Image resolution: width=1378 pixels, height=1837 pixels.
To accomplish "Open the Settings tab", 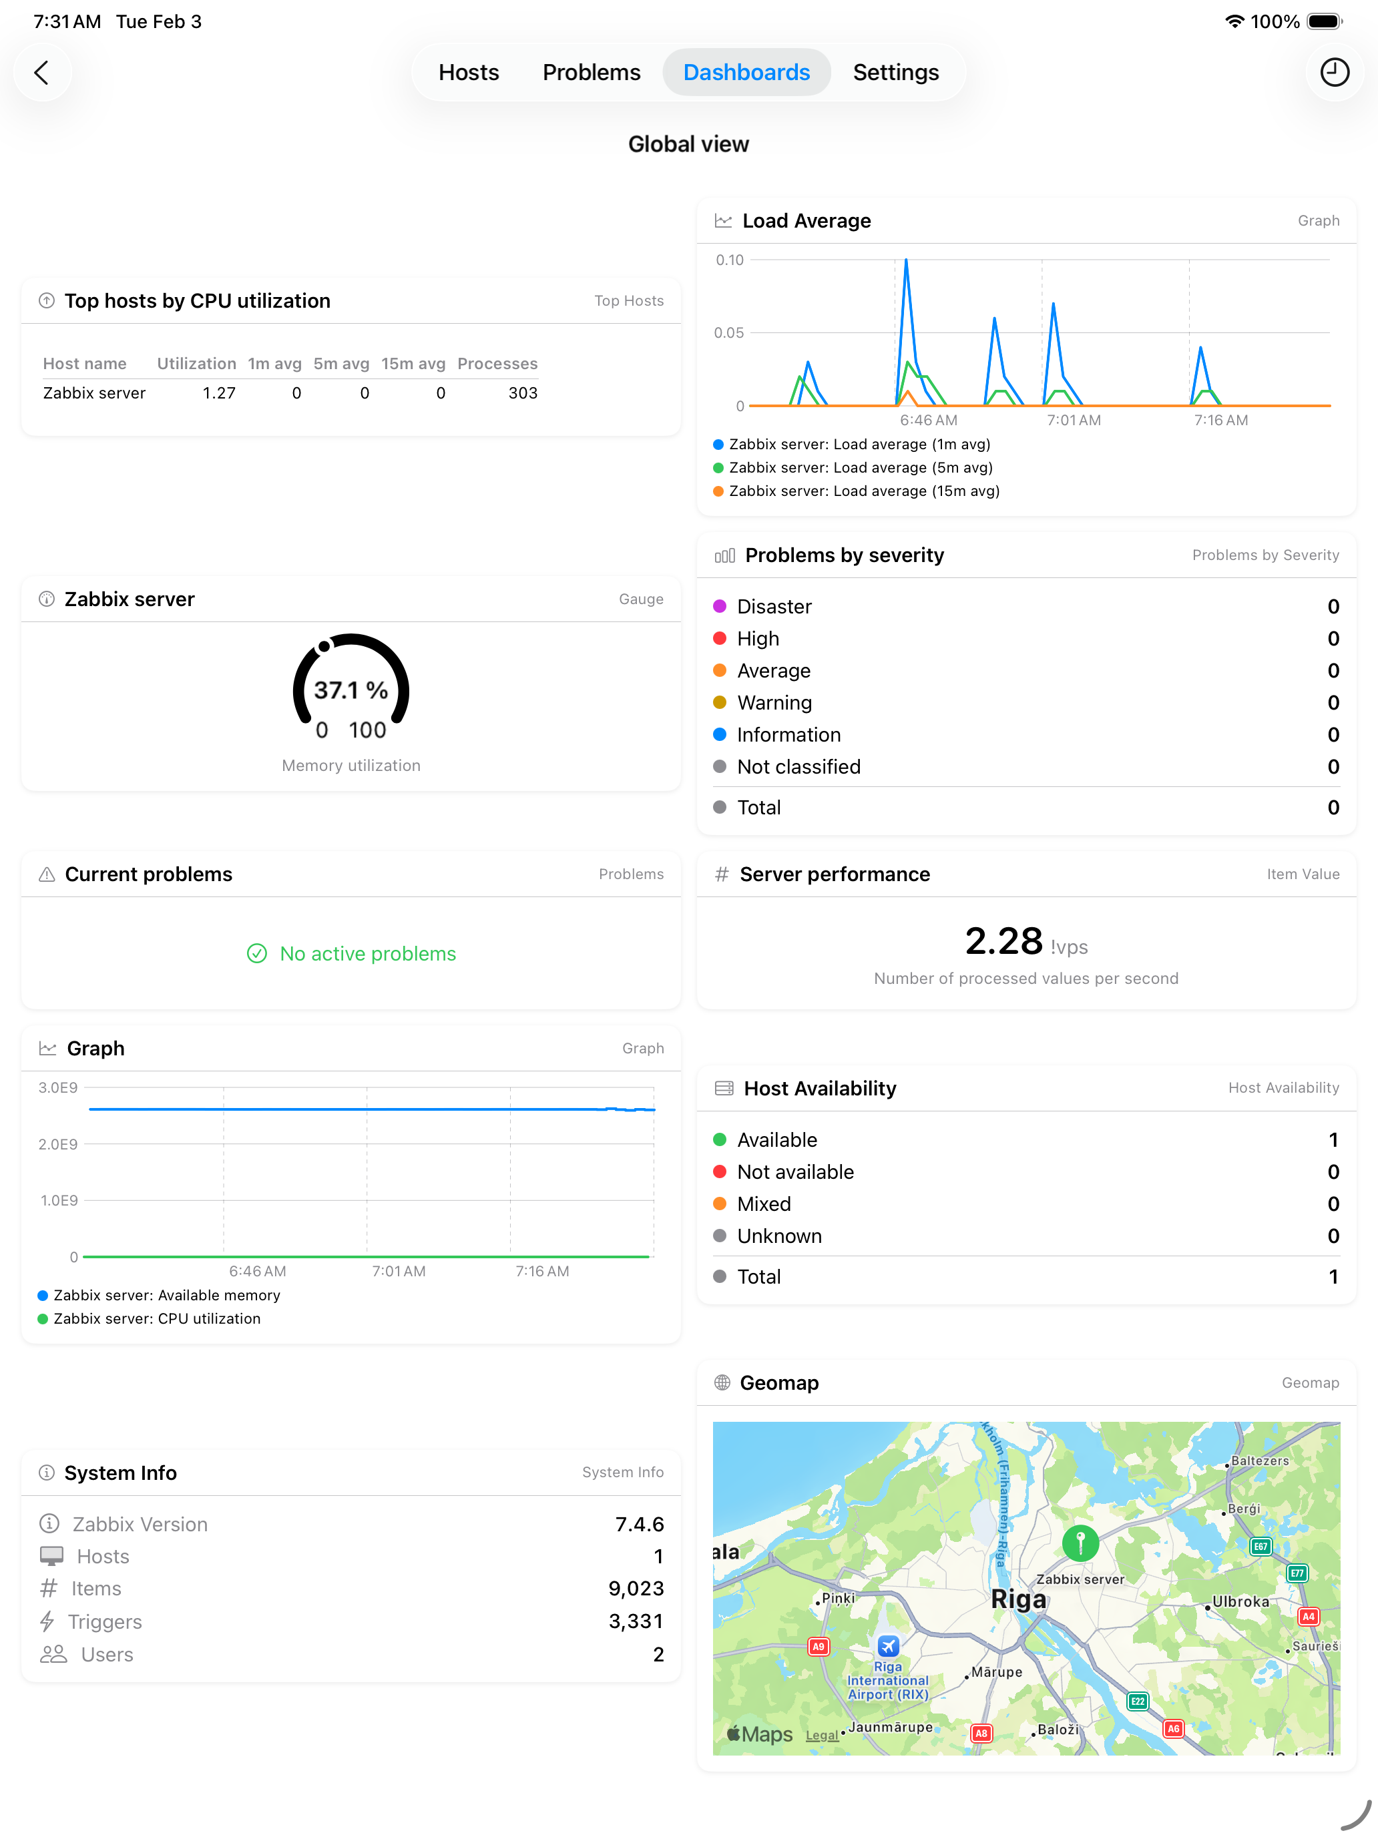I will point(895,72).
